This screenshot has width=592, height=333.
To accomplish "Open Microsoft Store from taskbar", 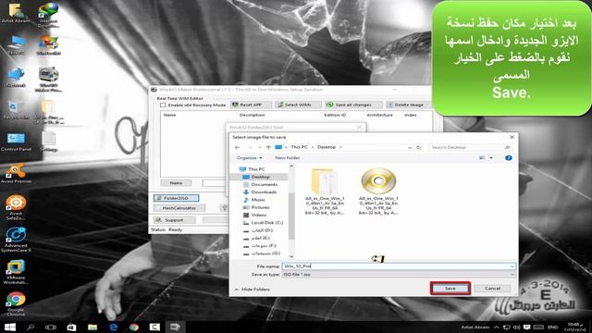I will [x=71, y=327].
